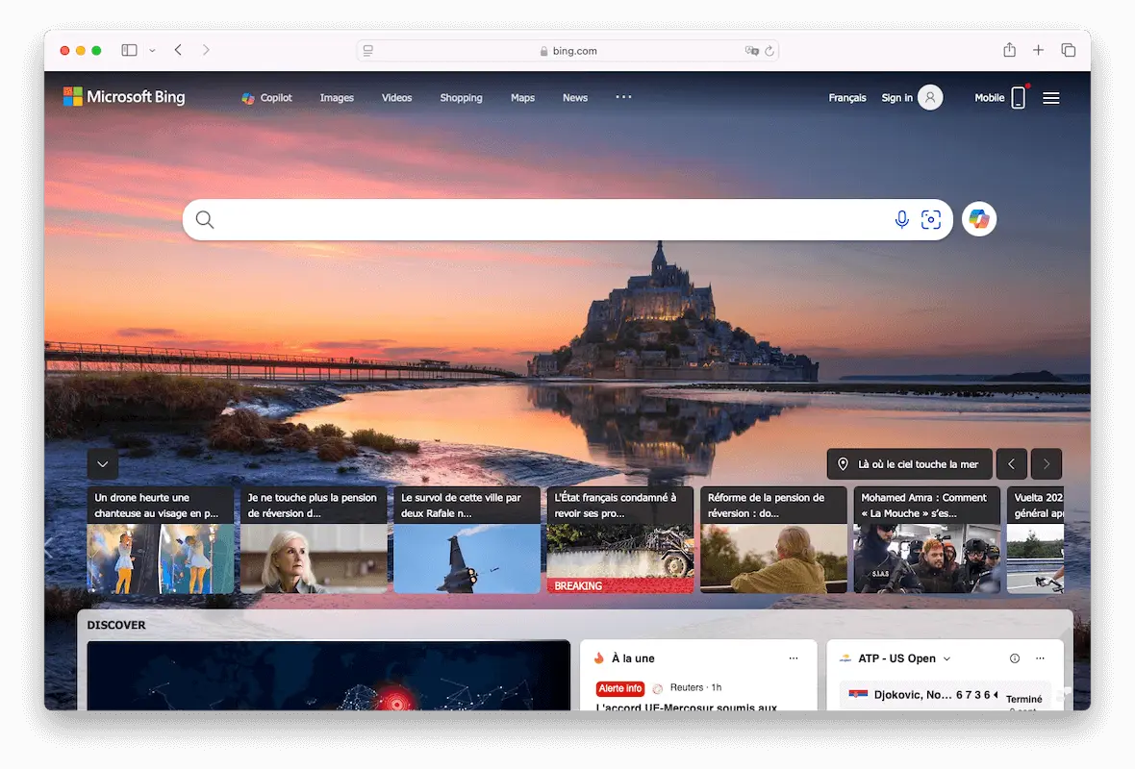
Task: Open Maps from Bing header
Action: coord(522,98)
